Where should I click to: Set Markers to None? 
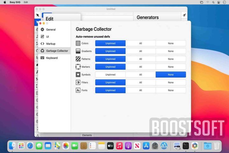[x=171, y=67]
